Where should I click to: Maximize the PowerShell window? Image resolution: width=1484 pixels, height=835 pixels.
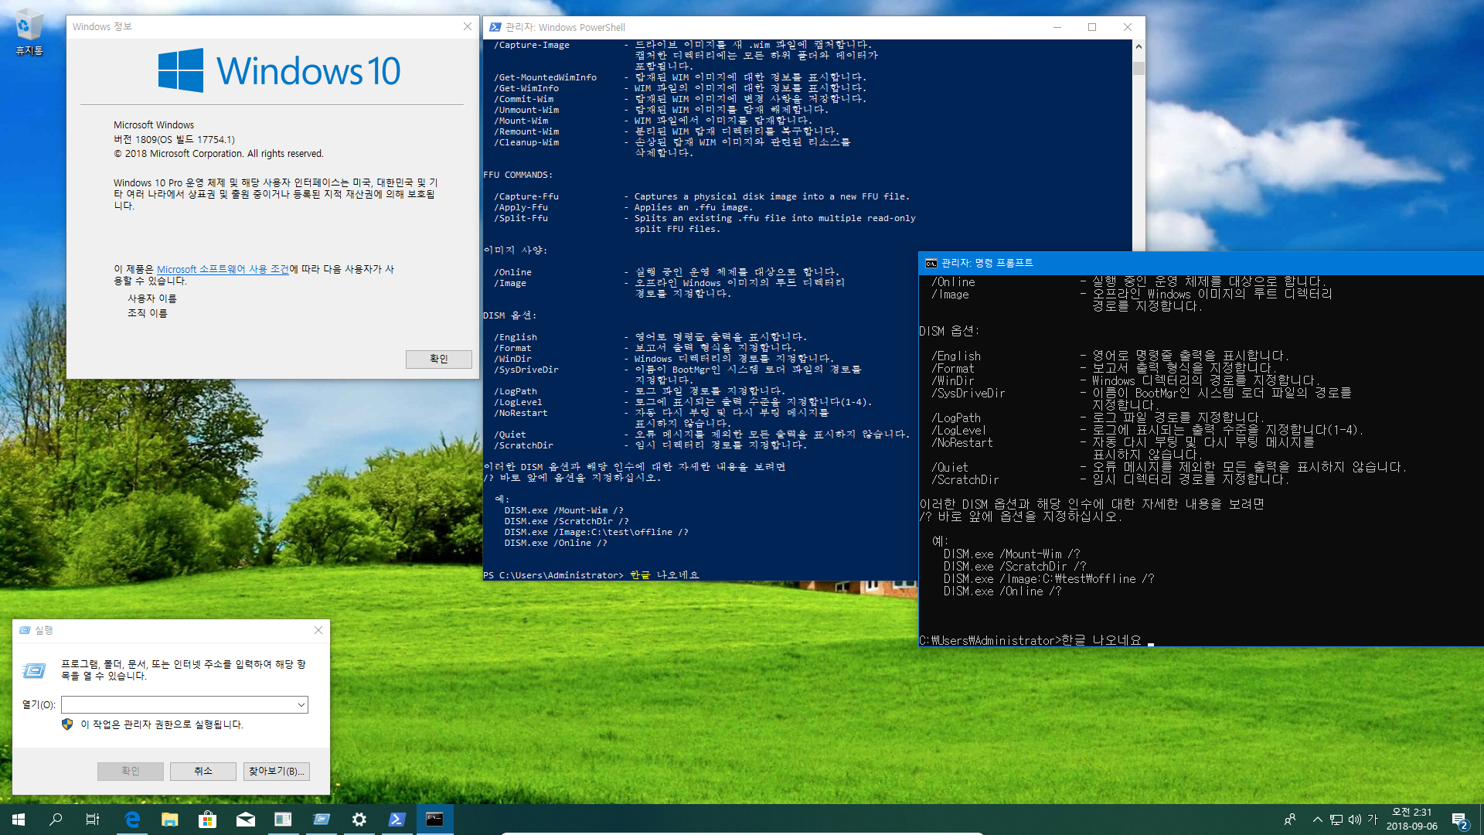[1092, 27]
